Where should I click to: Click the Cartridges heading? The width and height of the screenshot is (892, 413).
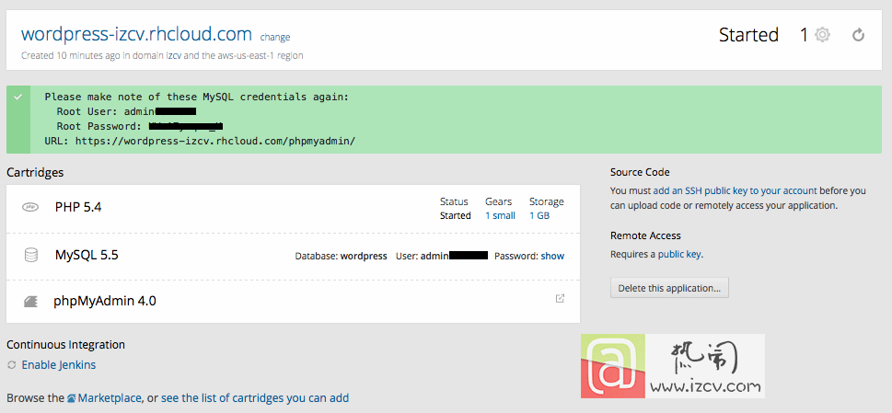pos(35,172)
